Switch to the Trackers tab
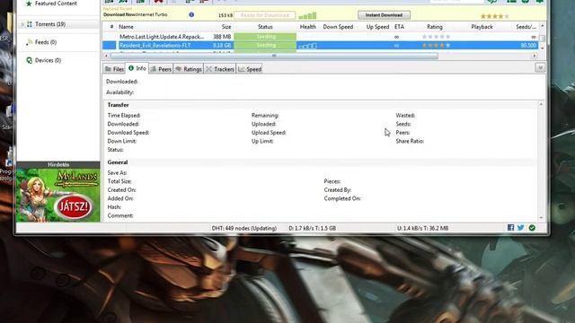Viewport: 575px width, 323px height. [219, 69]
